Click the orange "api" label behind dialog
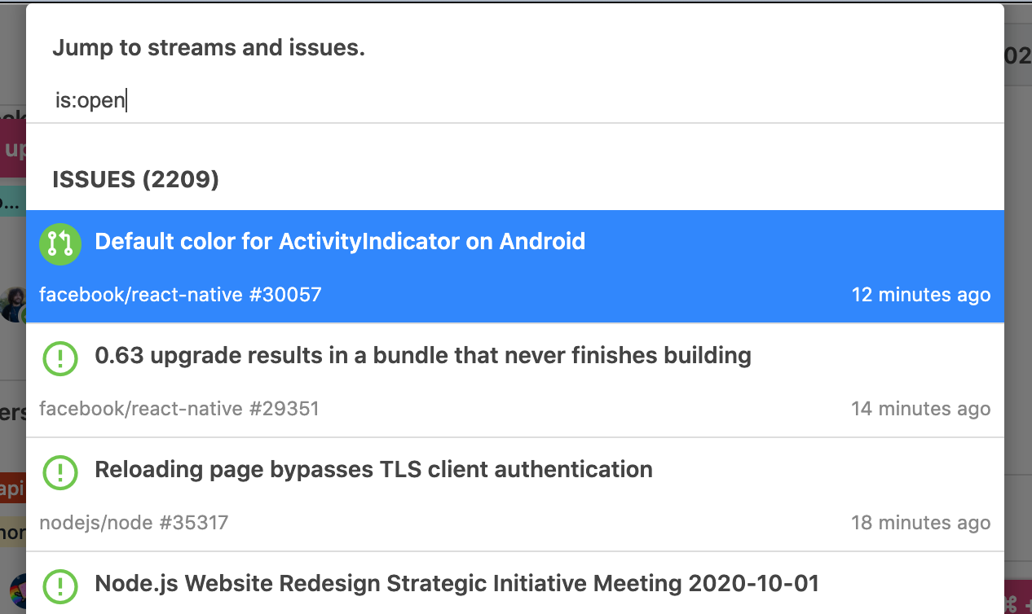This screenshot has height=614, width=1032. pyautogui.click(x=12, y=488)
